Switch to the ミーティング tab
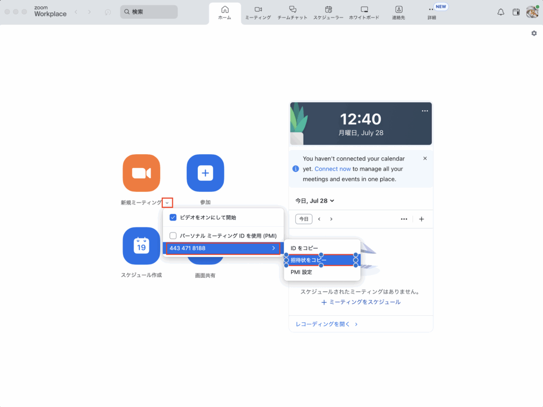 click(258, 13)
